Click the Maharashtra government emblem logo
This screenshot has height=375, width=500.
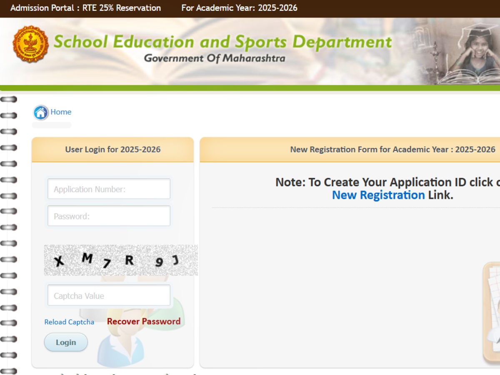[31, 45]
